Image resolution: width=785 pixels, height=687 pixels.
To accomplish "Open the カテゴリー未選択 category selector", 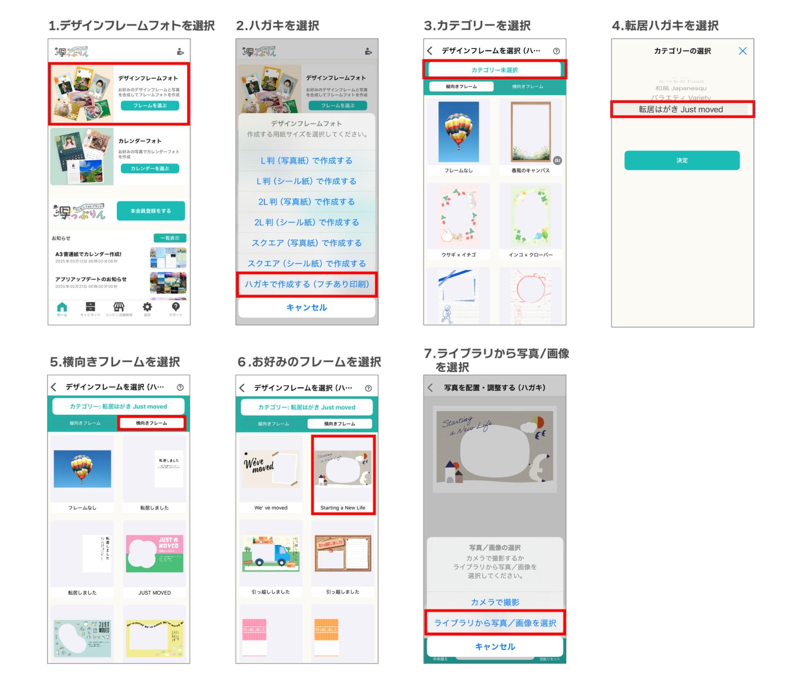I will pos(494,70).
